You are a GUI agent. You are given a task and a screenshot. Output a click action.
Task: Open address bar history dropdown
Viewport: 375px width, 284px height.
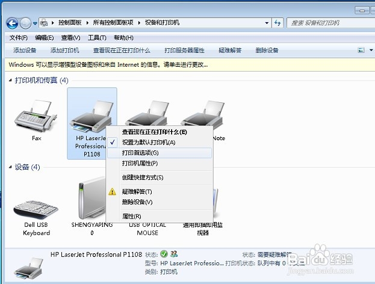click(x=267, y=23)
